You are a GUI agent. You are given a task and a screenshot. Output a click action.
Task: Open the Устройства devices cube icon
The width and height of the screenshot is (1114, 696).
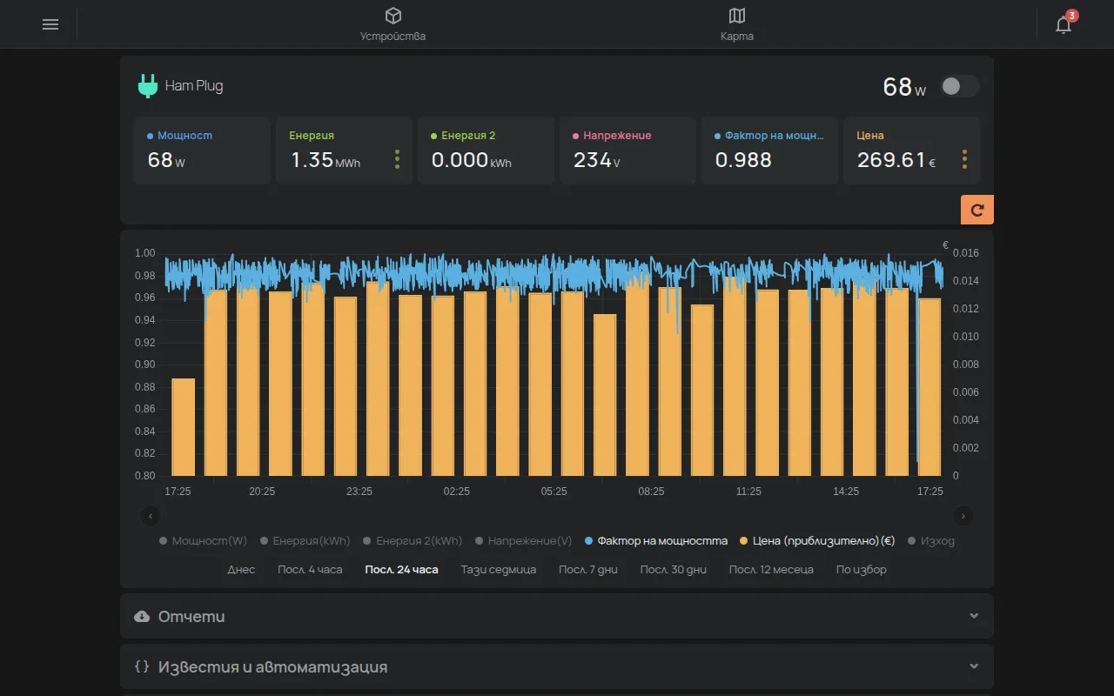pos(393,16)
